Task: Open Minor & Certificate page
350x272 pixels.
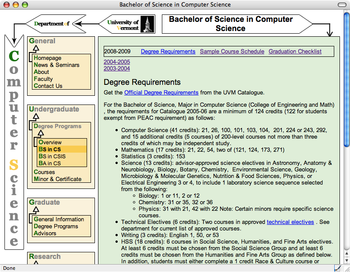Action: pyautogui.click(x=58, y=179)
